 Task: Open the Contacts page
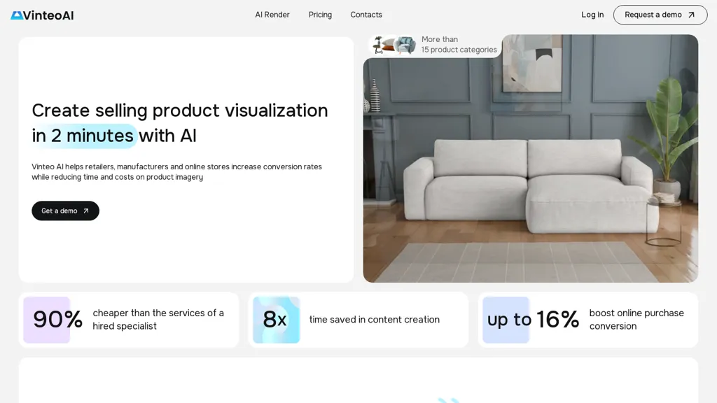[x=366, y=15]
